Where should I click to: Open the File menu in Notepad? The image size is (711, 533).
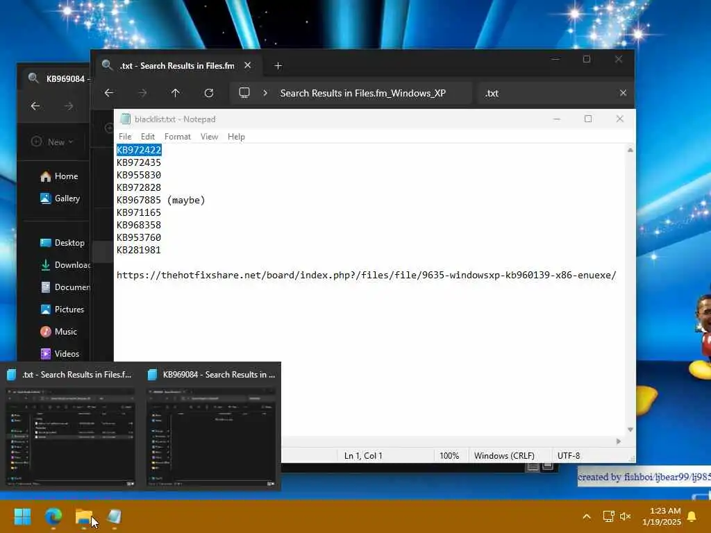coord(125,137)
